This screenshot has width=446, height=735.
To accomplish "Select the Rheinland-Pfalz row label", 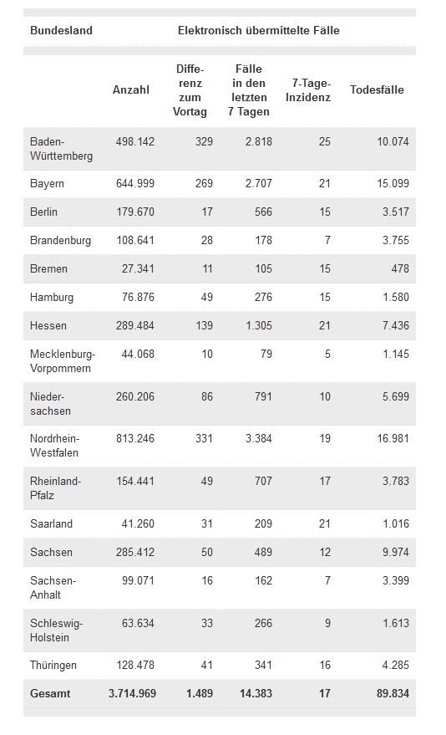I will tap(55, 488).
